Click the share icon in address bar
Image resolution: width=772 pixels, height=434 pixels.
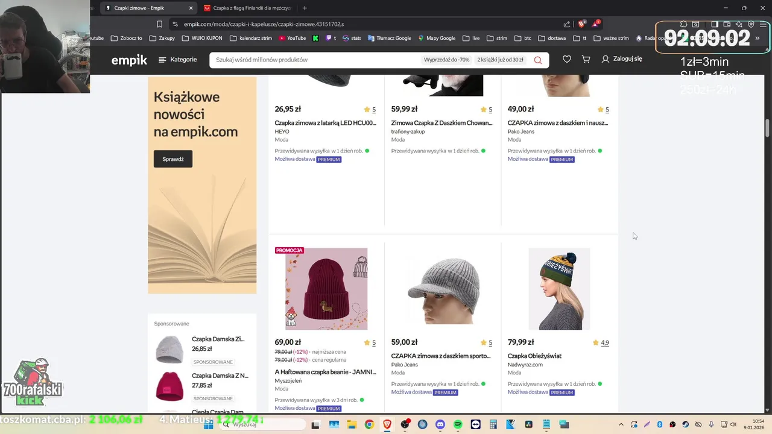pos(567,24)
